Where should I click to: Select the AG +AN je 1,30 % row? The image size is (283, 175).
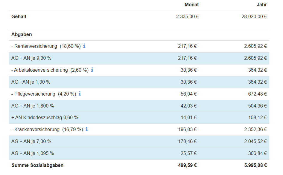31,82
